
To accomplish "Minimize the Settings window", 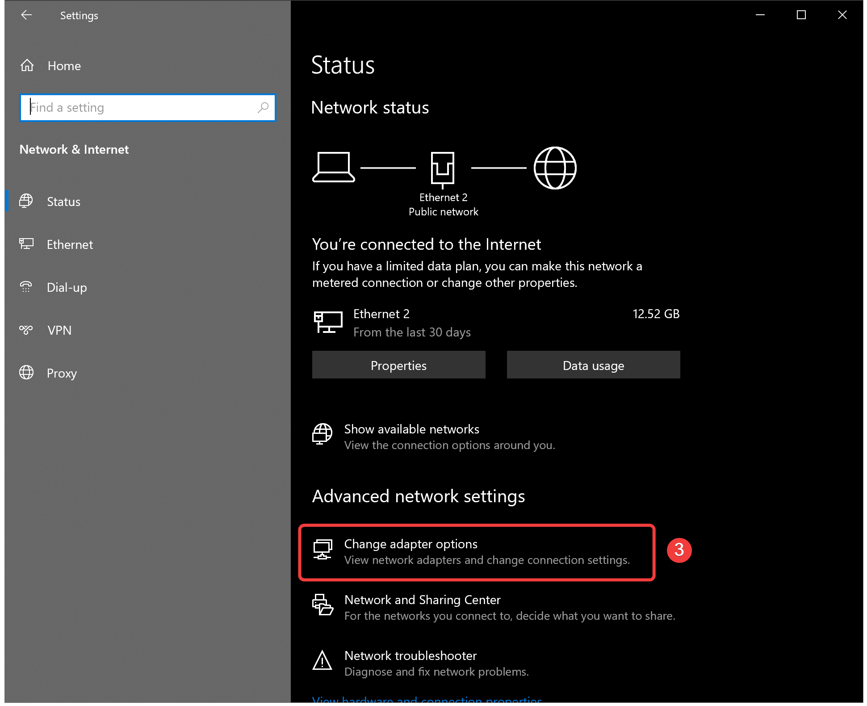I will click(x=760, y=15).
